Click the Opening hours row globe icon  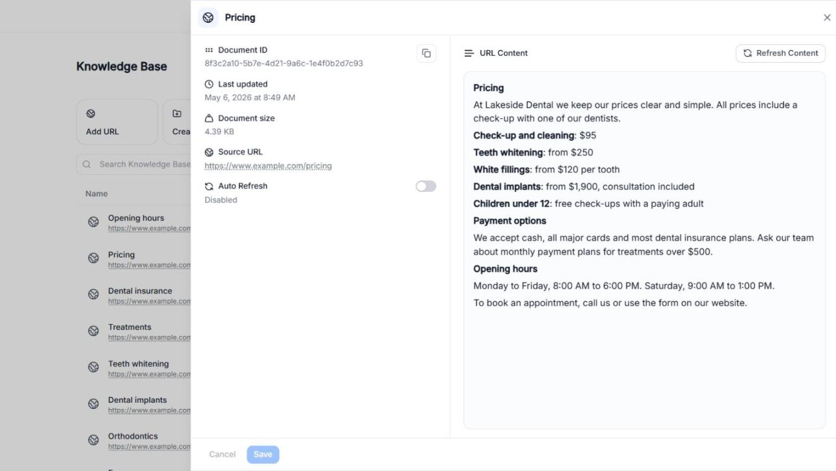[94, 222]
